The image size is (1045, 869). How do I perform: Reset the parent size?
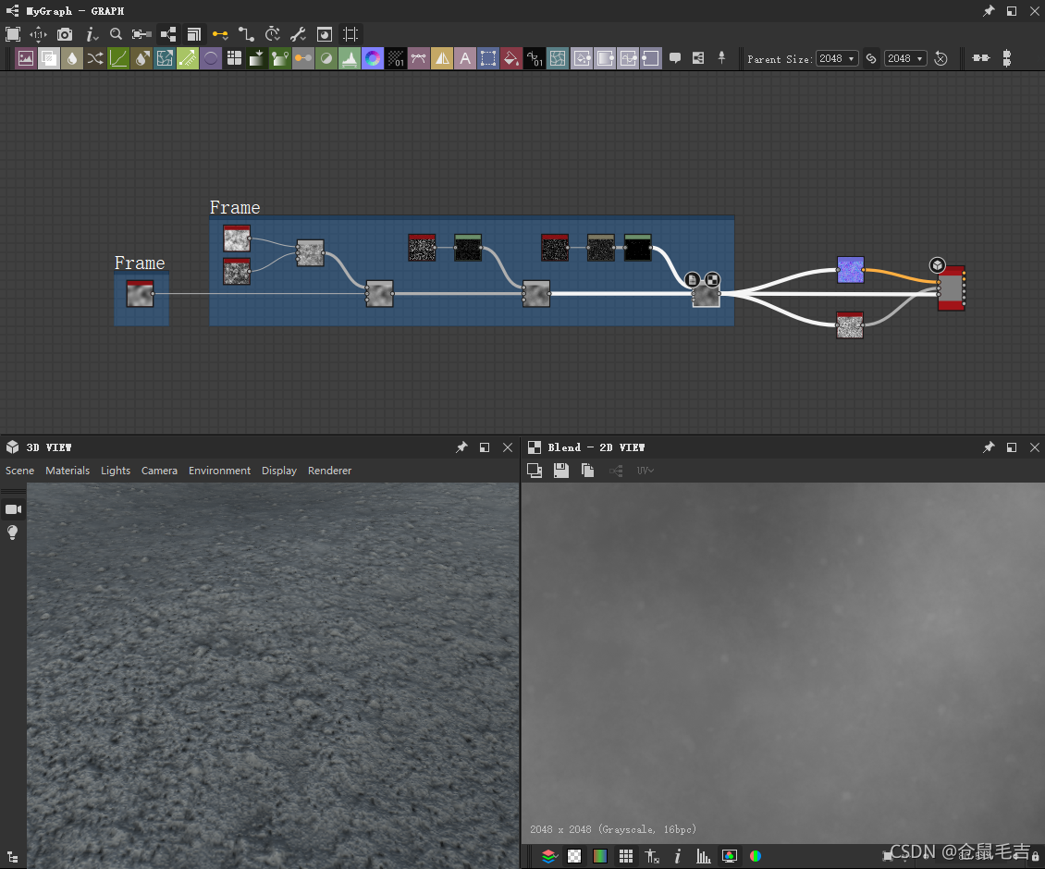coord(940,58)
